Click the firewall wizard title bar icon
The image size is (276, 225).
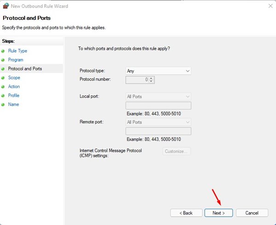(x=6, y=6)
